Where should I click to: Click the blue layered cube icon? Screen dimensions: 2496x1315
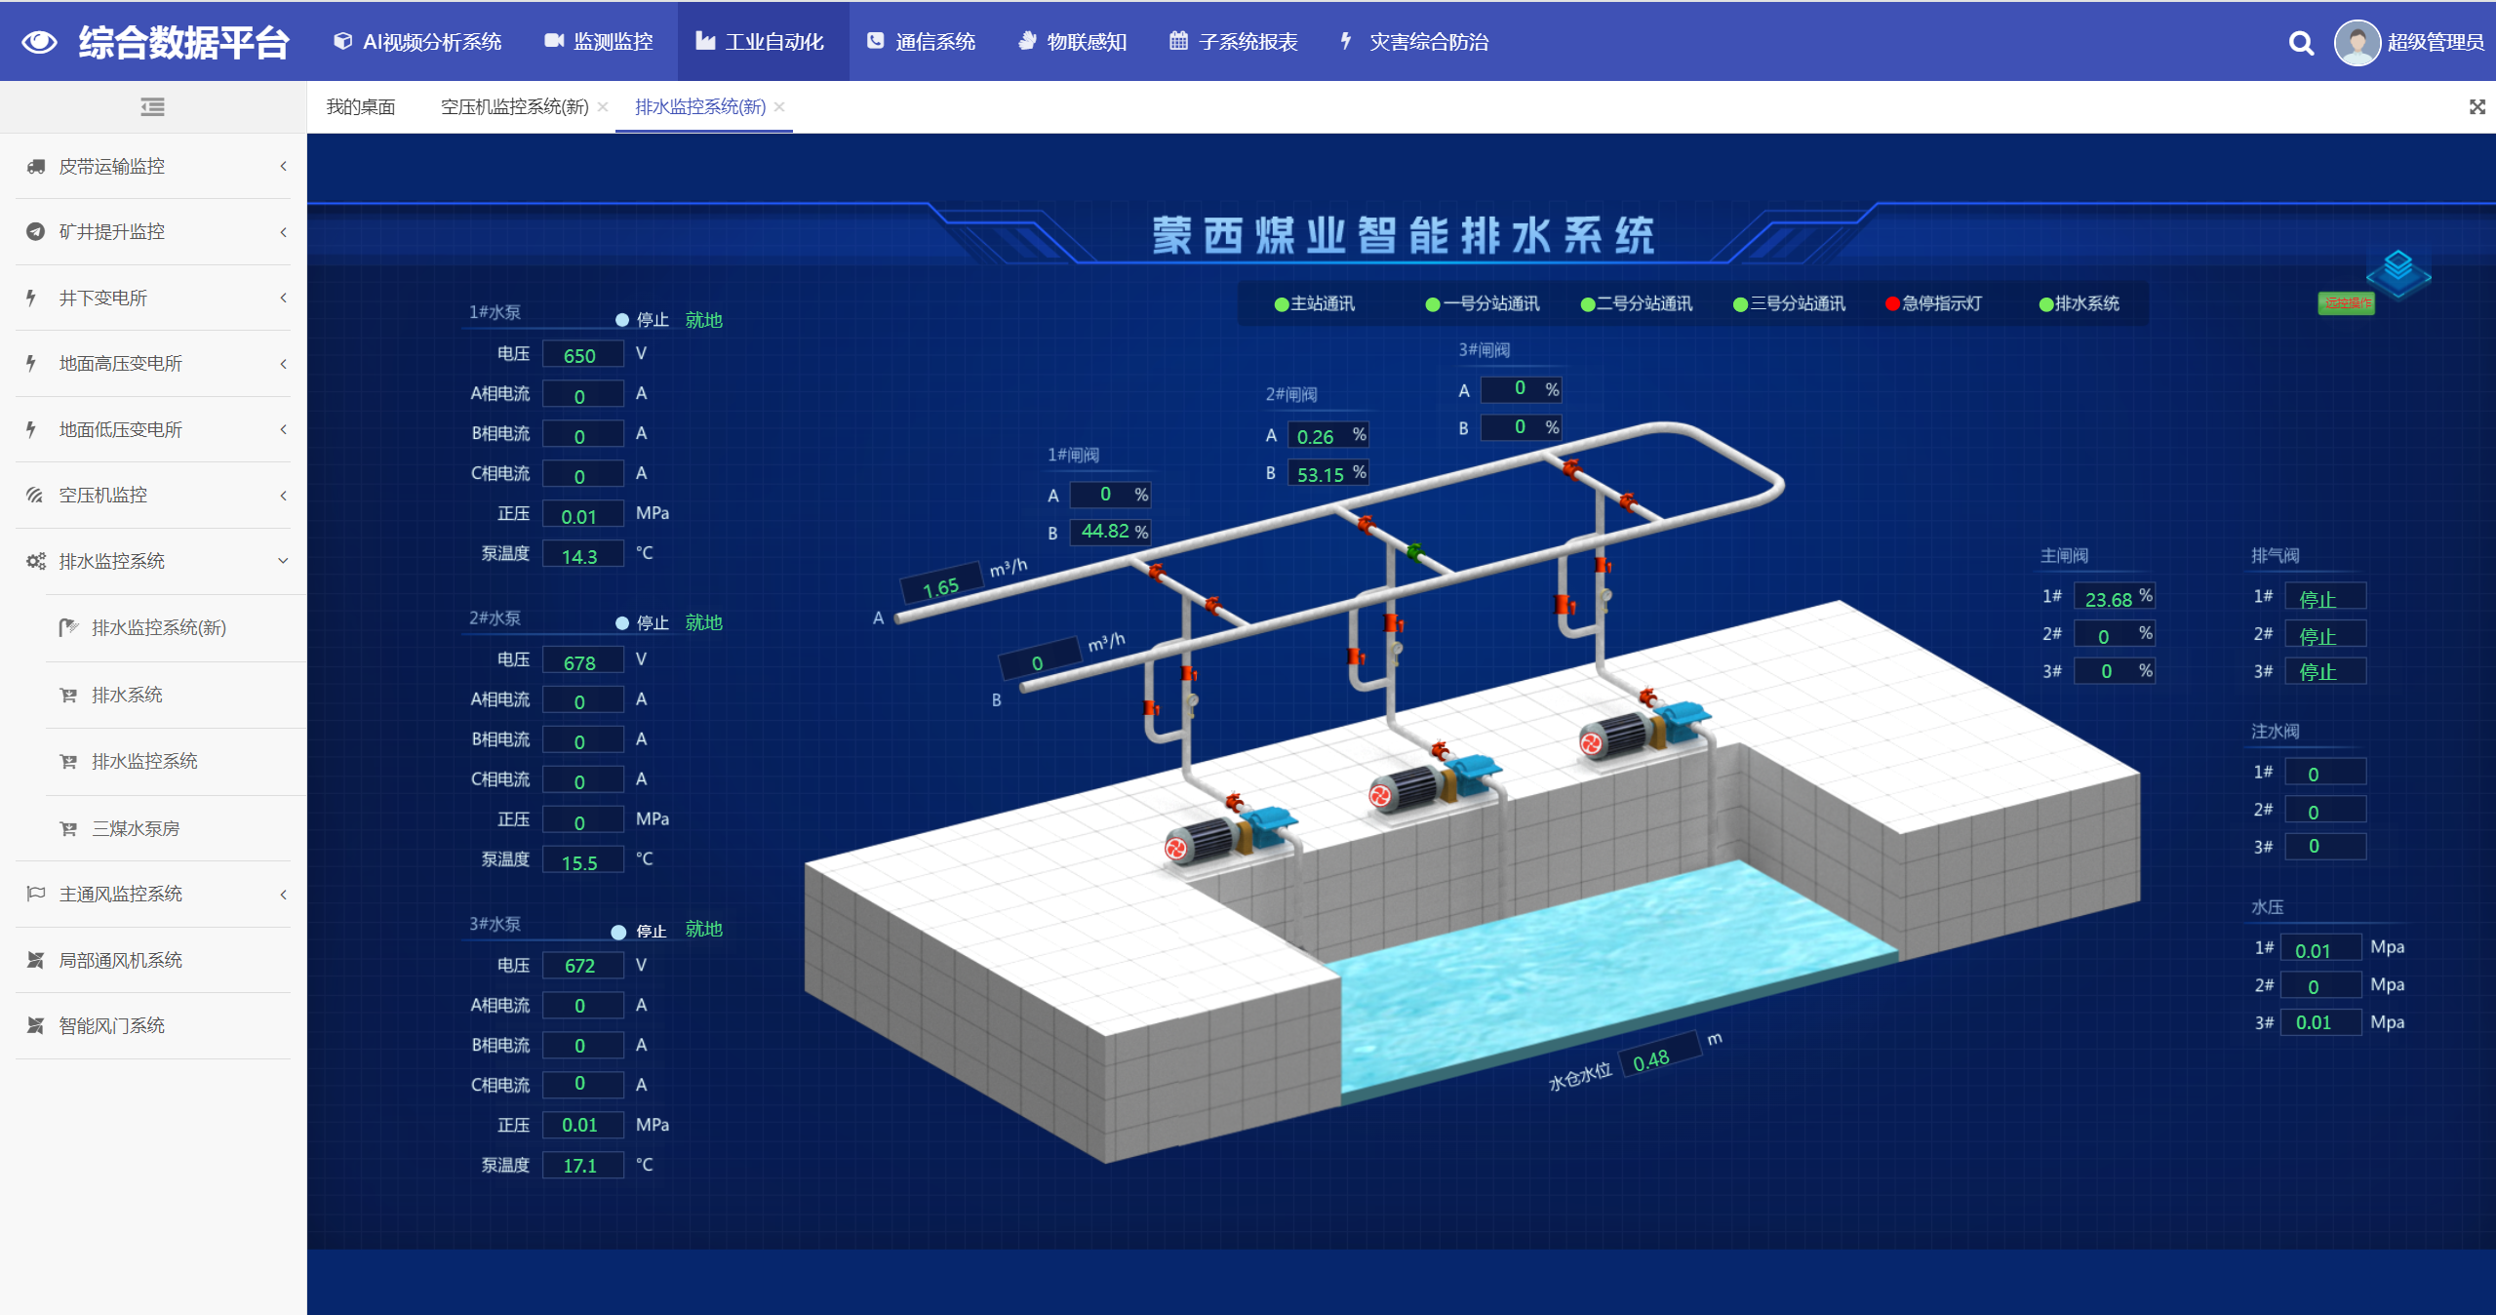click(x=2397, y=272)
